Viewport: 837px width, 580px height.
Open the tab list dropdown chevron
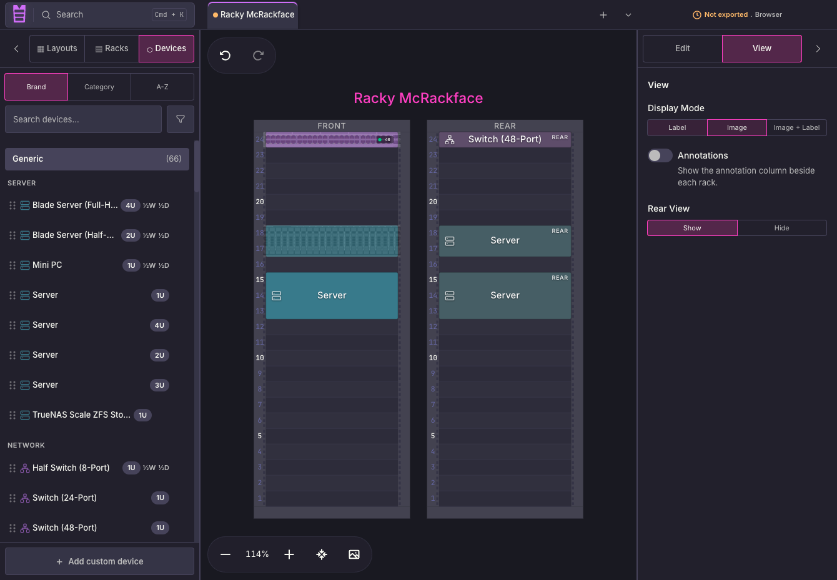point(628,15)
